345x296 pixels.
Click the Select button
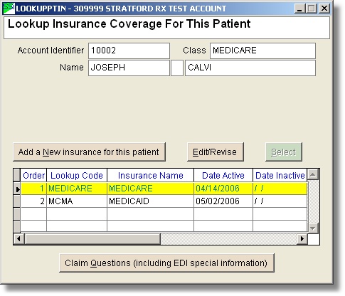(x=284, y=152)
